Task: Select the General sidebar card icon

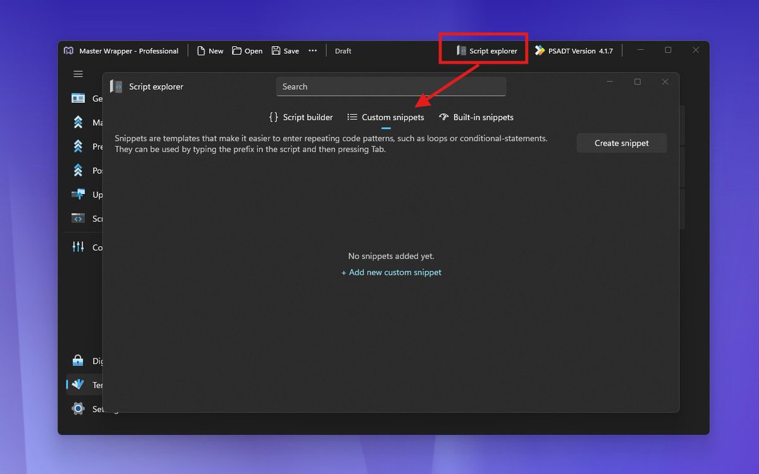Action: click(x=78, y=98)
